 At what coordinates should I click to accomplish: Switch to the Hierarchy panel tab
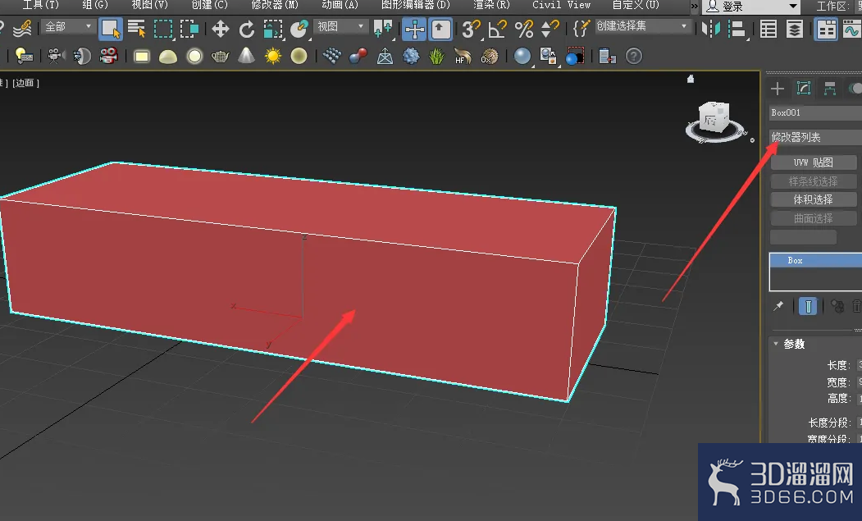coord(830,89)
